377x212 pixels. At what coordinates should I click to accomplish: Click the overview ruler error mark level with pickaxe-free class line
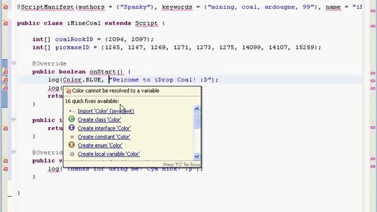click(373, 26)
